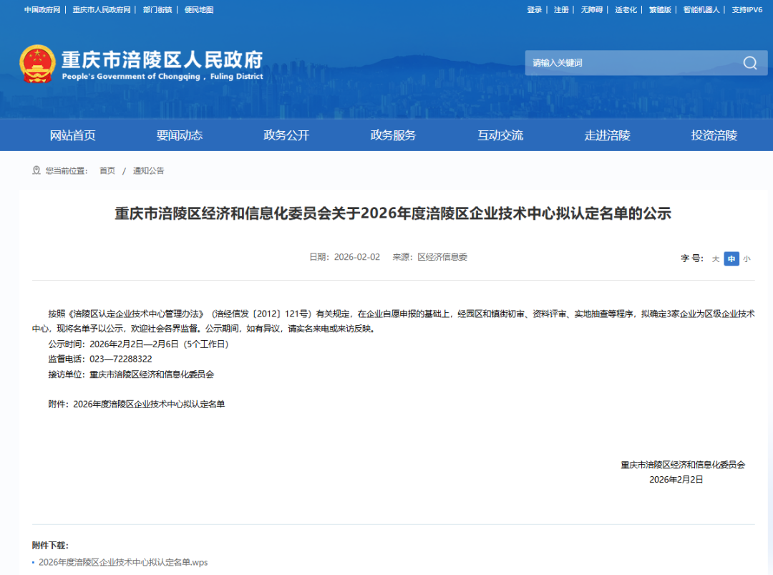Click the national emblem logo
Viewport: 773px width, 575px height.
coord(37,64)
